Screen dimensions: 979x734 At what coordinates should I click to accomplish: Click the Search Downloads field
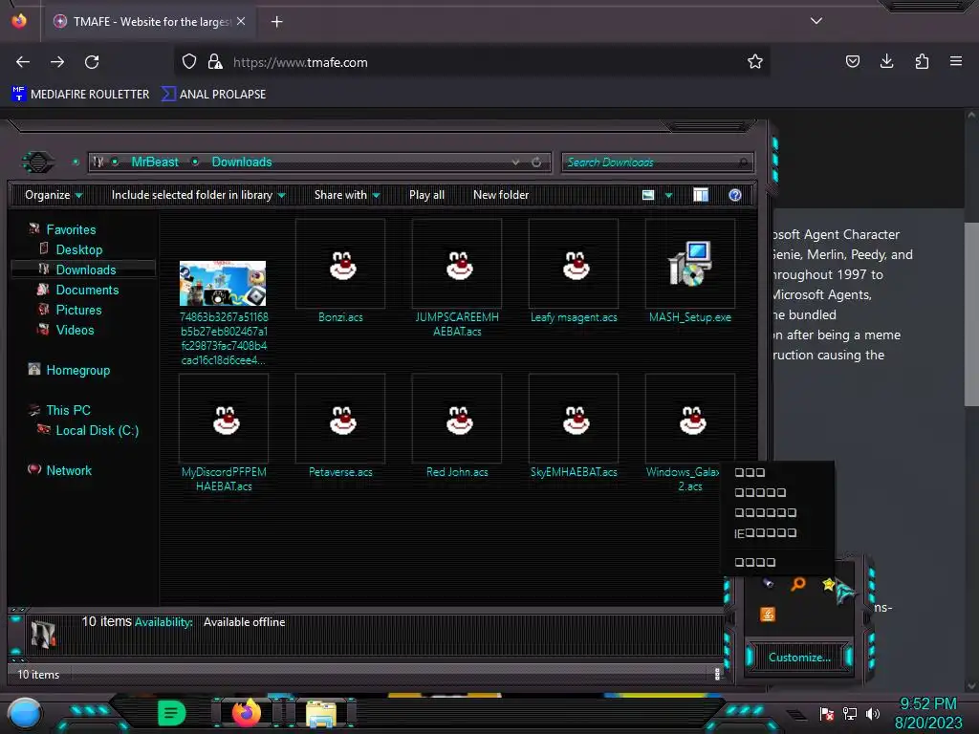pyautogui.click(x=658, y=162)
